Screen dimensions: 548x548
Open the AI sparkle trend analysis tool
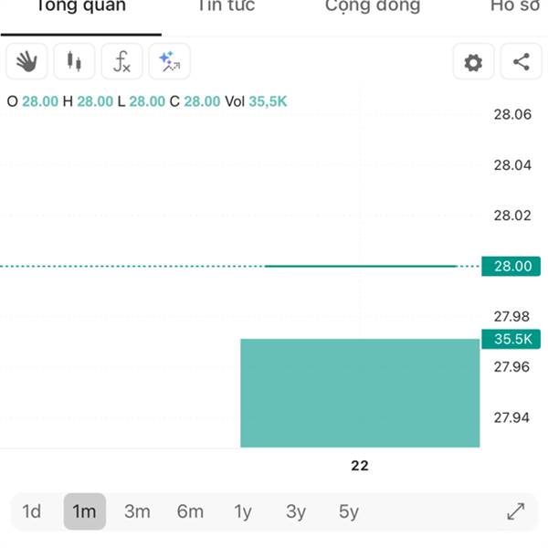pyautogui.click(x=170, y=61)
